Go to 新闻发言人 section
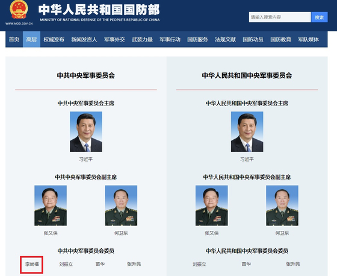Screen dimensions: 337x276 [84, 39]
